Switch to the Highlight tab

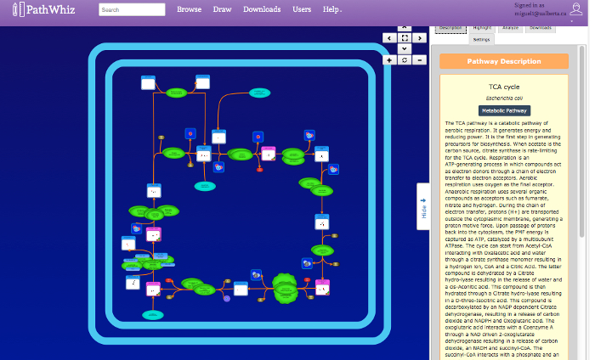pos(482,28)
